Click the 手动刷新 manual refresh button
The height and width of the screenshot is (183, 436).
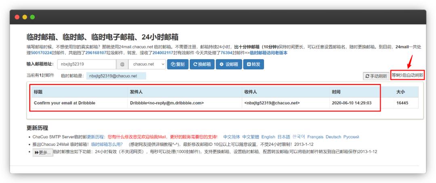pyautogui.click(x=376, y=76)
